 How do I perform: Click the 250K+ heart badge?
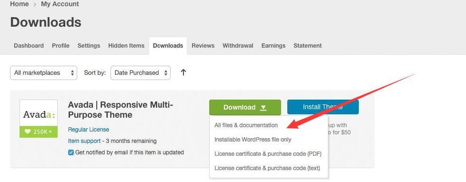pyautogui.click(x=39, y=132)
